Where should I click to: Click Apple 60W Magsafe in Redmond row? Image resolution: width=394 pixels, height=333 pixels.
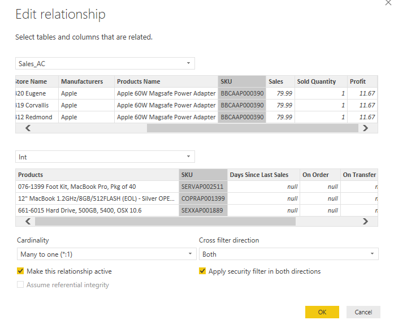166,117
